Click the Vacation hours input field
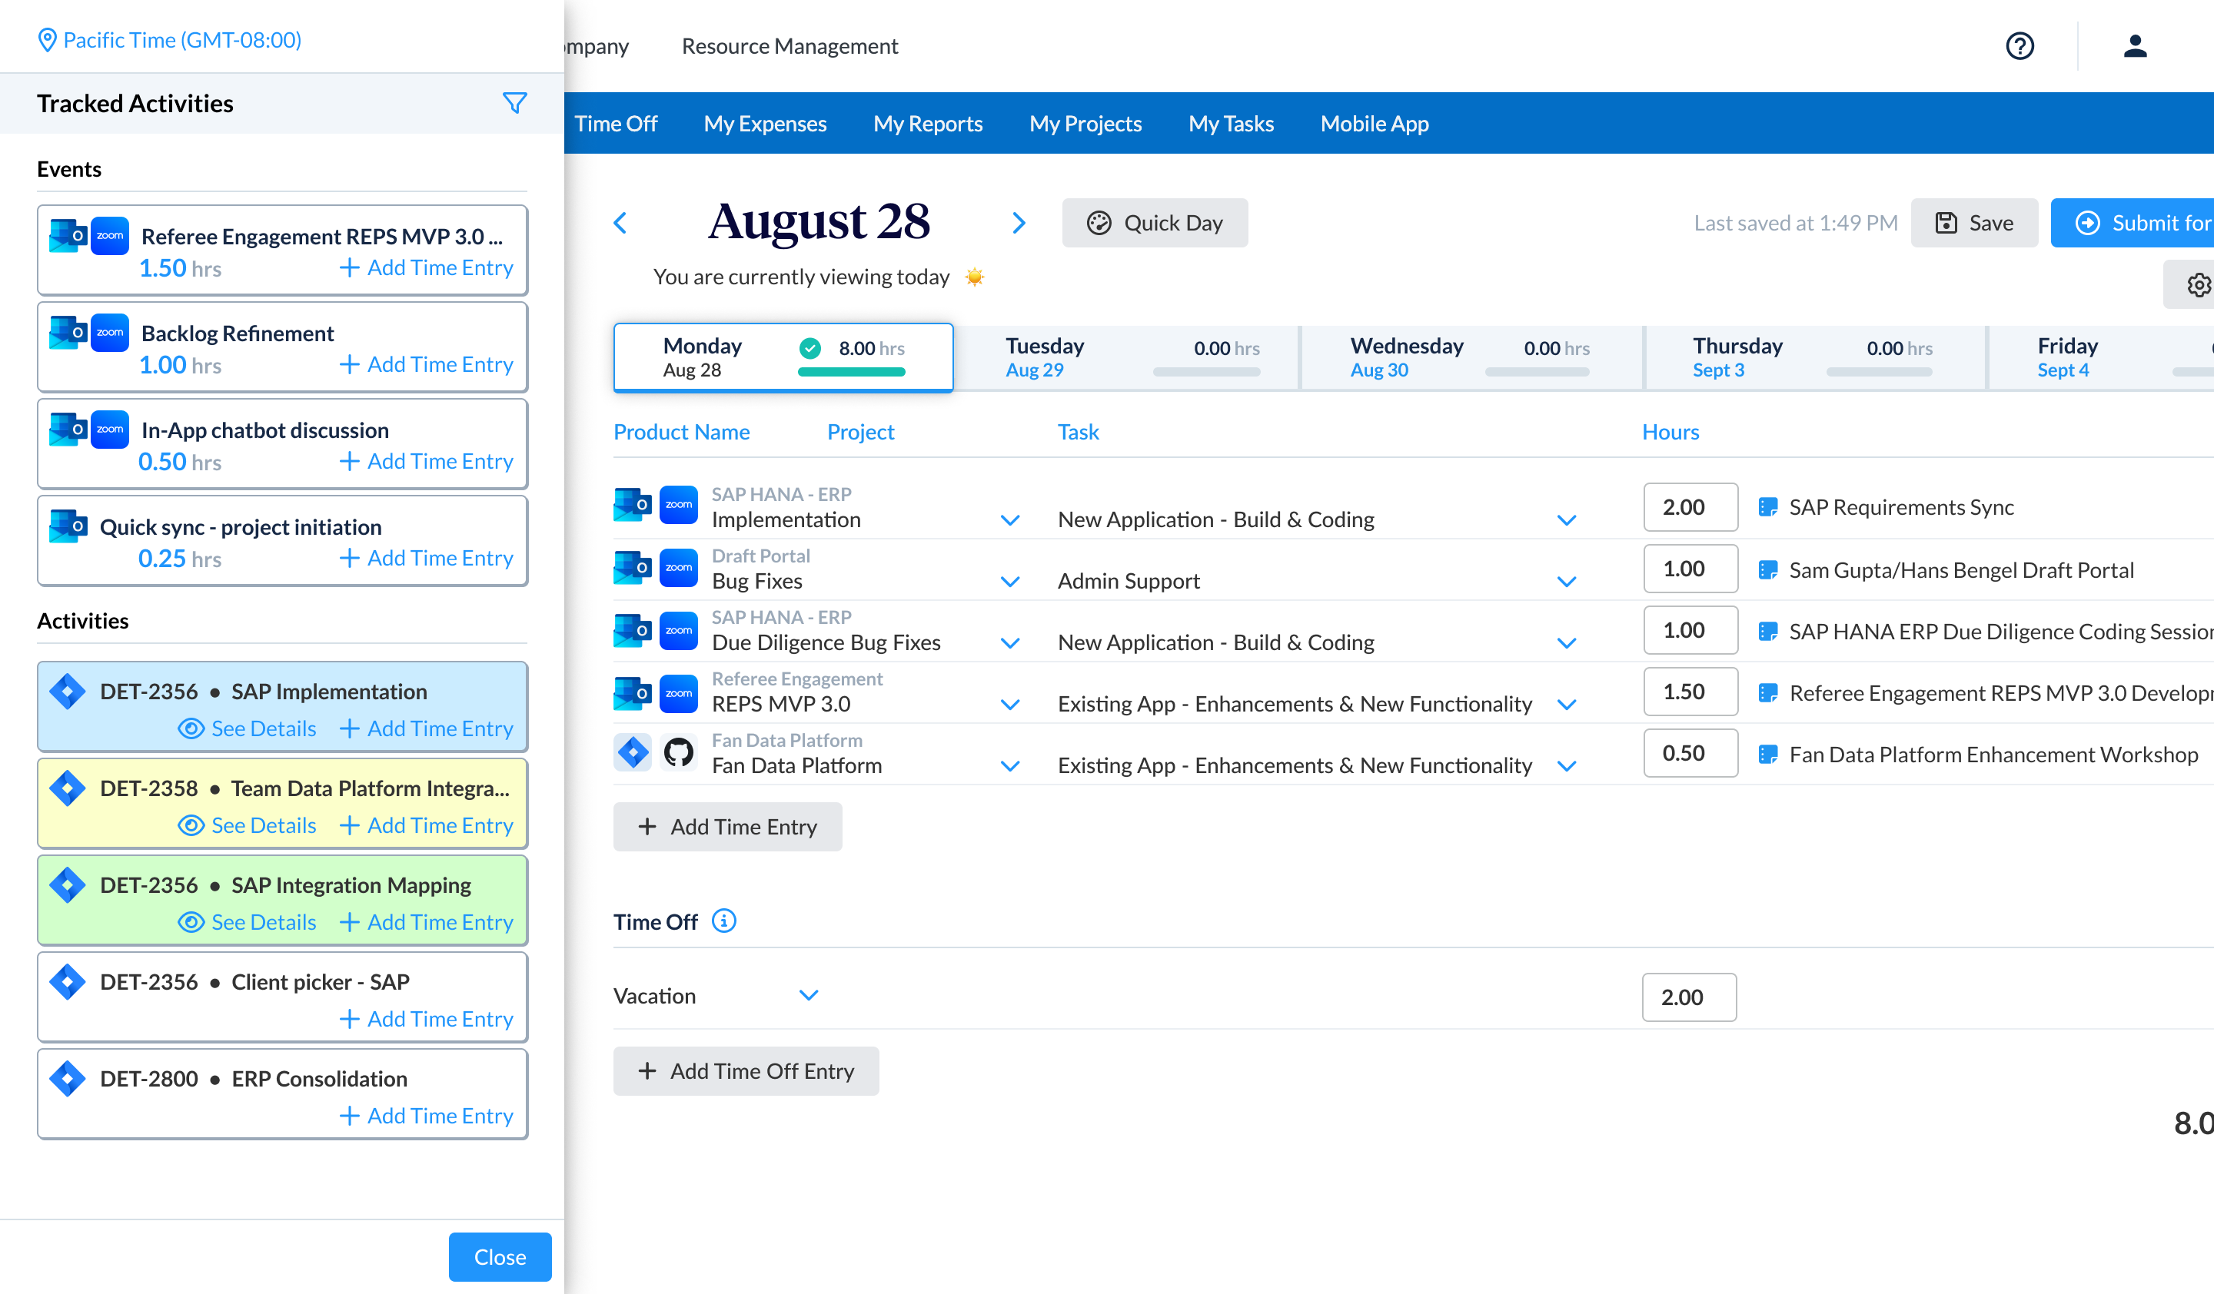The image size is (2214, 1294). coord(1687,997)
